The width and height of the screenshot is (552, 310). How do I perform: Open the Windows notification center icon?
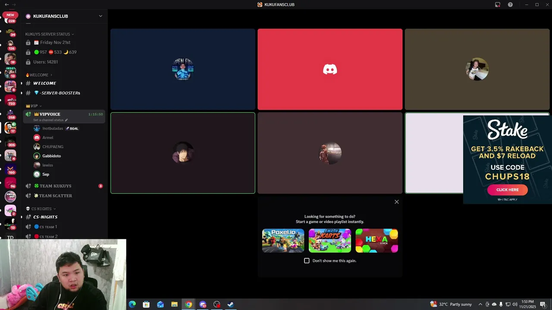coord(543,304)
